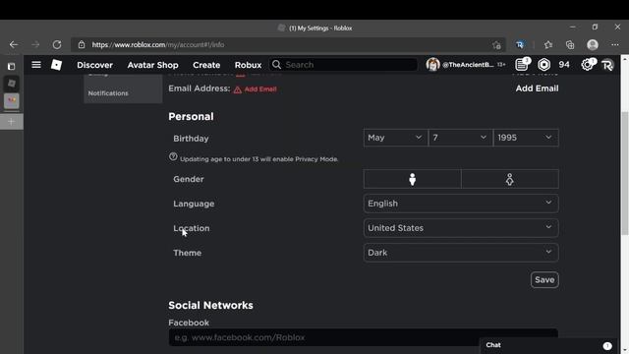This screenshot has height=354, width=629.
Task: Click the Roblox search input field
Action: [343, 65]
